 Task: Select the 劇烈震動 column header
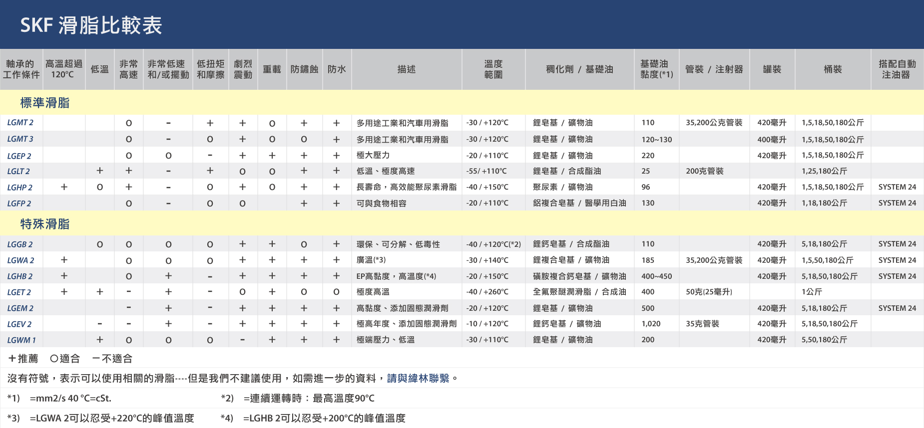[x=243, y=69]
